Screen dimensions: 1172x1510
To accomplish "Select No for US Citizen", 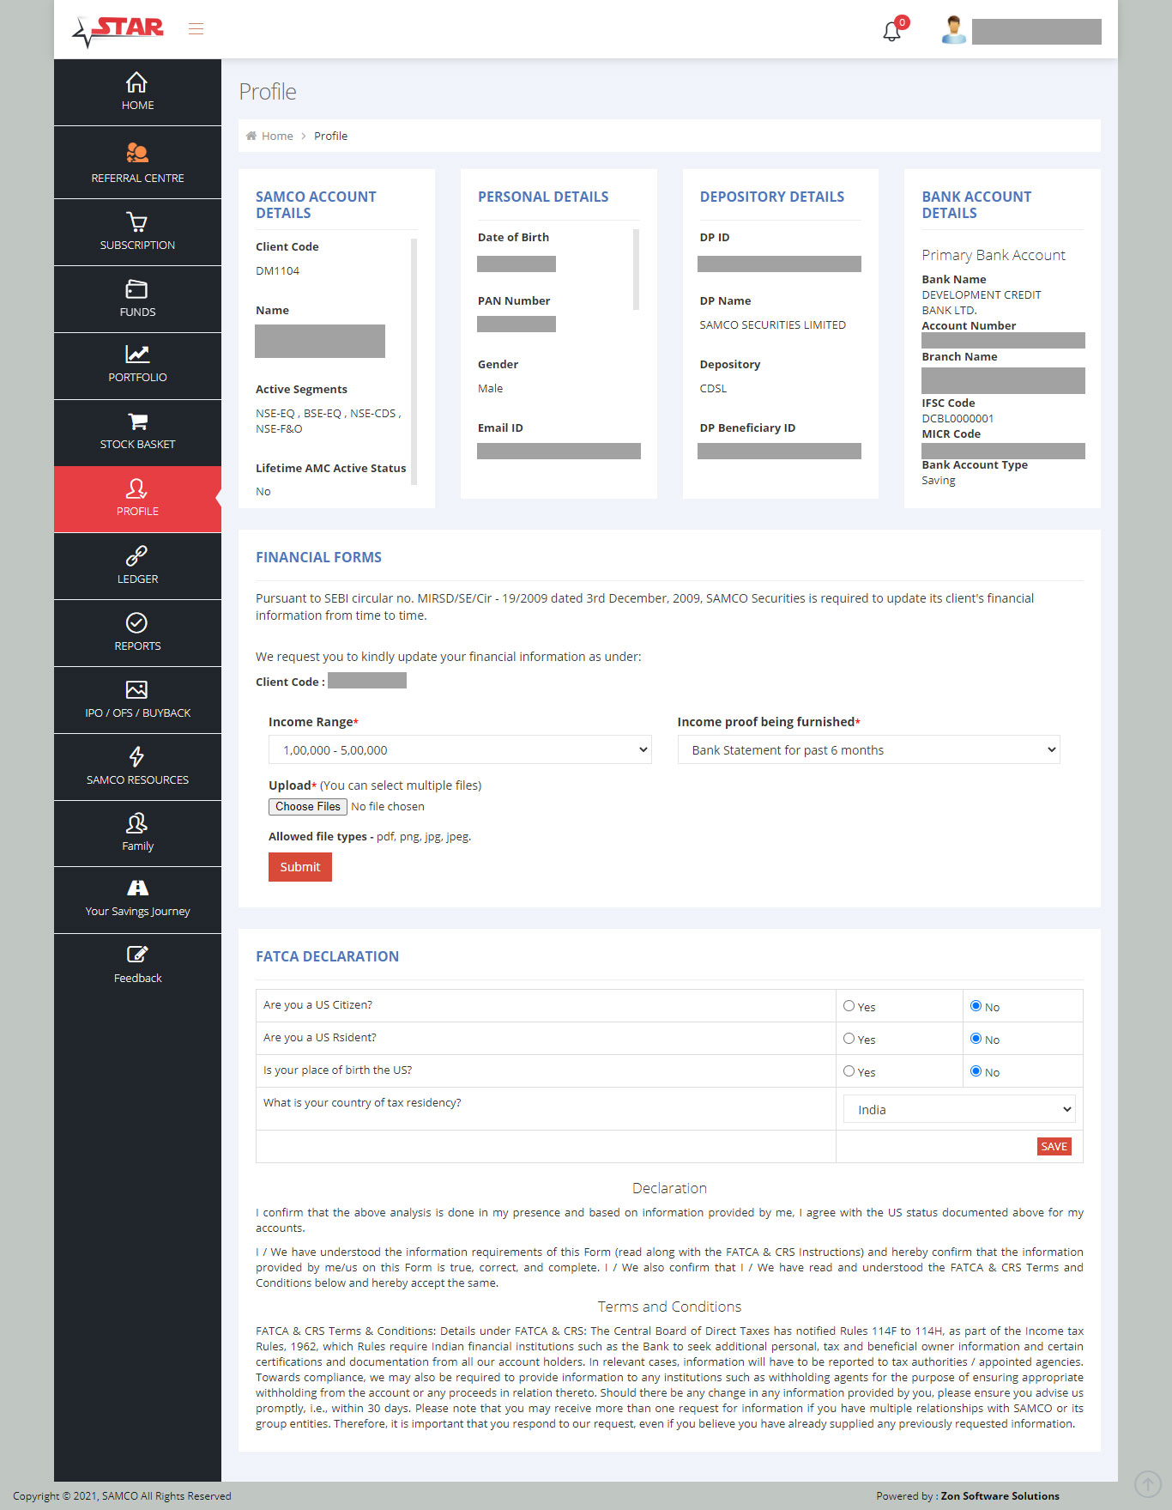I will [976, 1006].
